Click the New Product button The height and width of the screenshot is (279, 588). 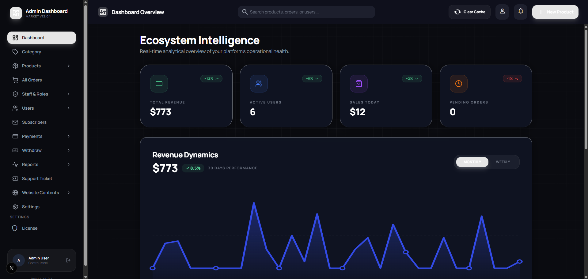coord(555,12)
